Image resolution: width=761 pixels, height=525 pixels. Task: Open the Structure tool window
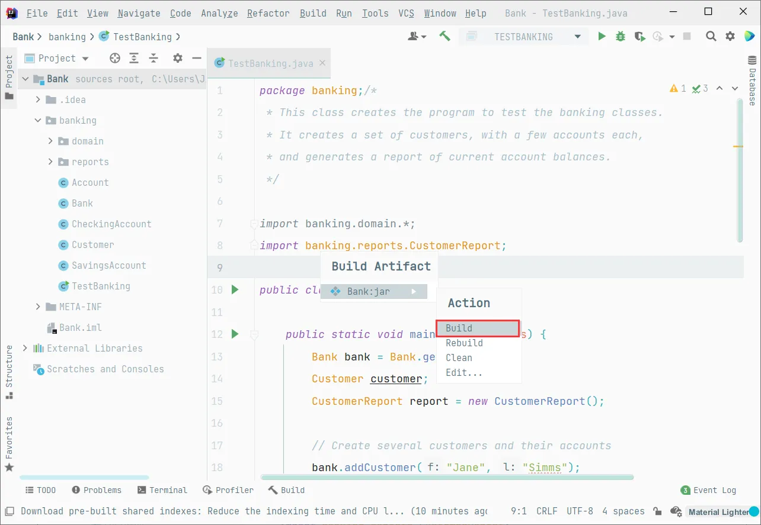(x=9, y=372)
